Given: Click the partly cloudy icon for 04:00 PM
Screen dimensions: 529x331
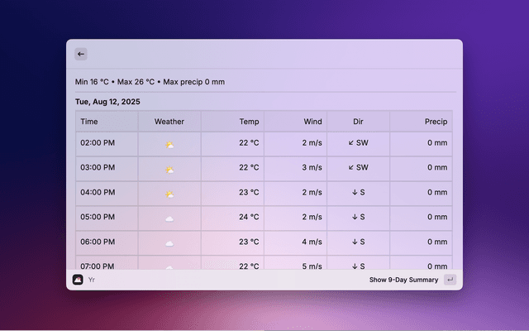Looking at the screenshot, I should [169, 193].
